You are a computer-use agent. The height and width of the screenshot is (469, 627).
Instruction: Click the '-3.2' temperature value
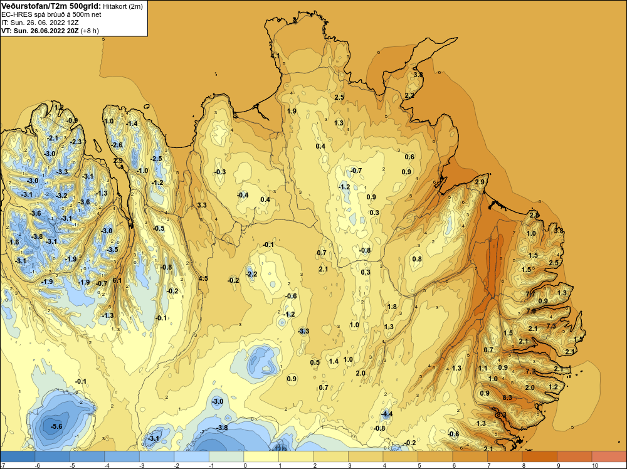[x=61, y=196]
